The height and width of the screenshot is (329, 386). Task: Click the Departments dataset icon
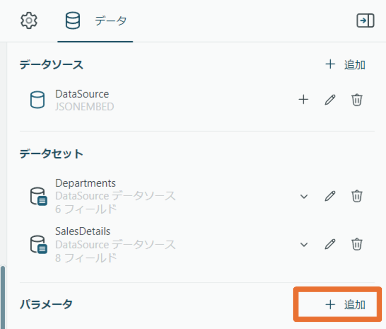coord(39,196)
